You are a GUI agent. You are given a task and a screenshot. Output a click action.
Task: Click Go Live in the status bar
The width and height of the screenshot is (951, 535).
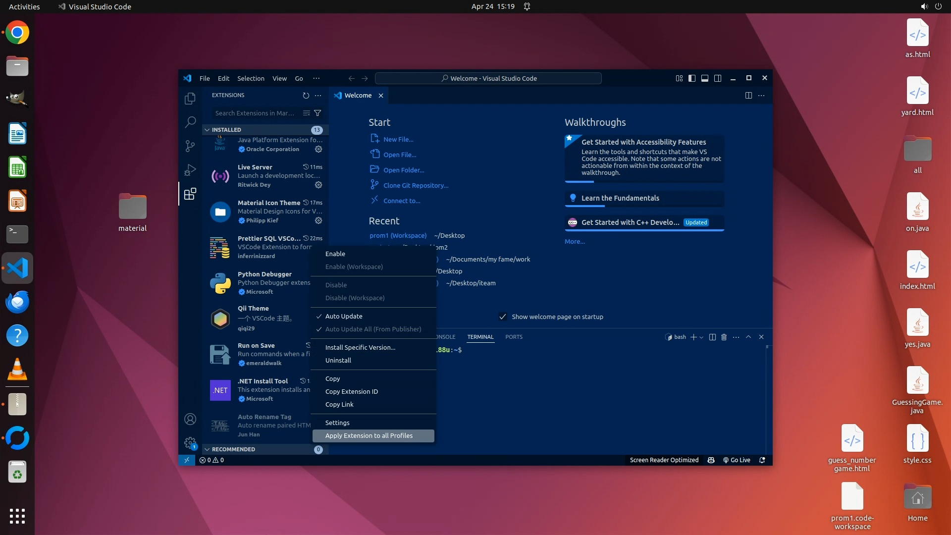tap(737, 460)
